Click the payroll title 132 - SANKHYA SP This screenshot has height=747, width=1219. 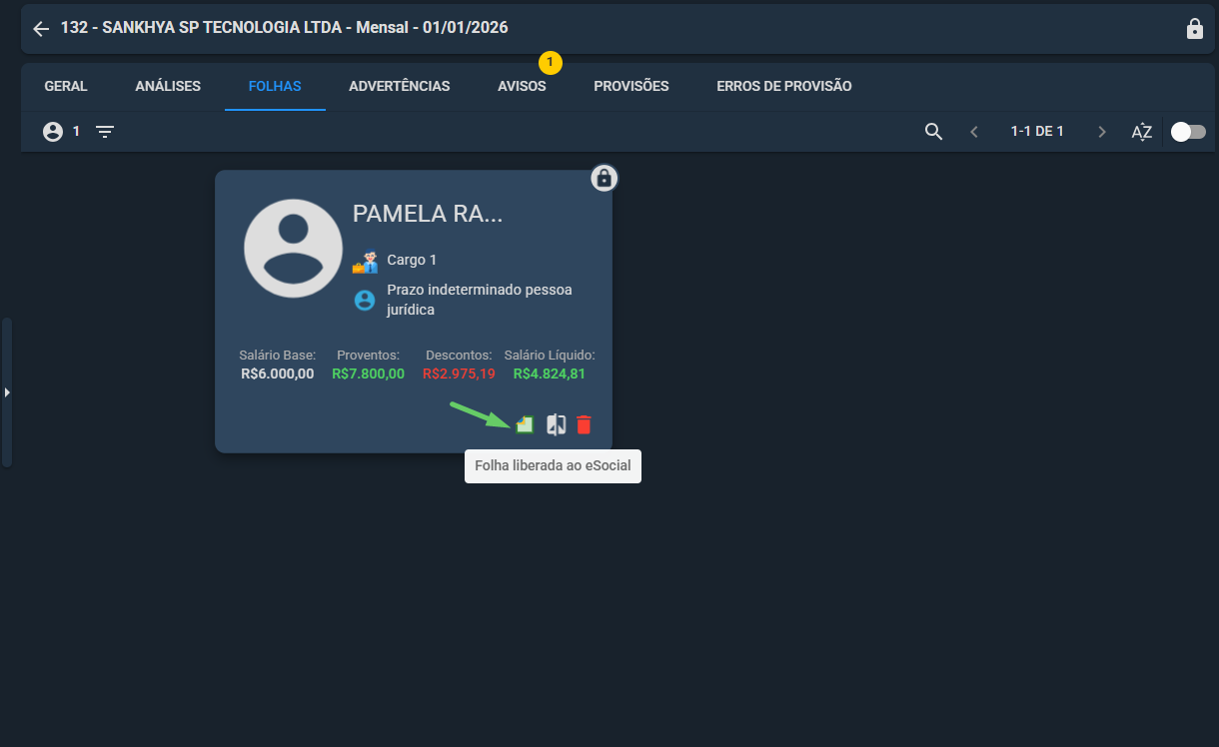pyautogui.click(x=285, y=28)
